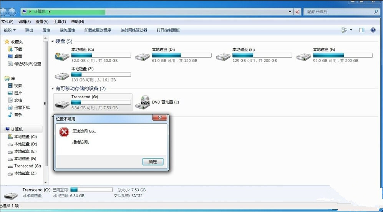Show the preview pane icon
This screenshot has width=383, height=212.
361,30
